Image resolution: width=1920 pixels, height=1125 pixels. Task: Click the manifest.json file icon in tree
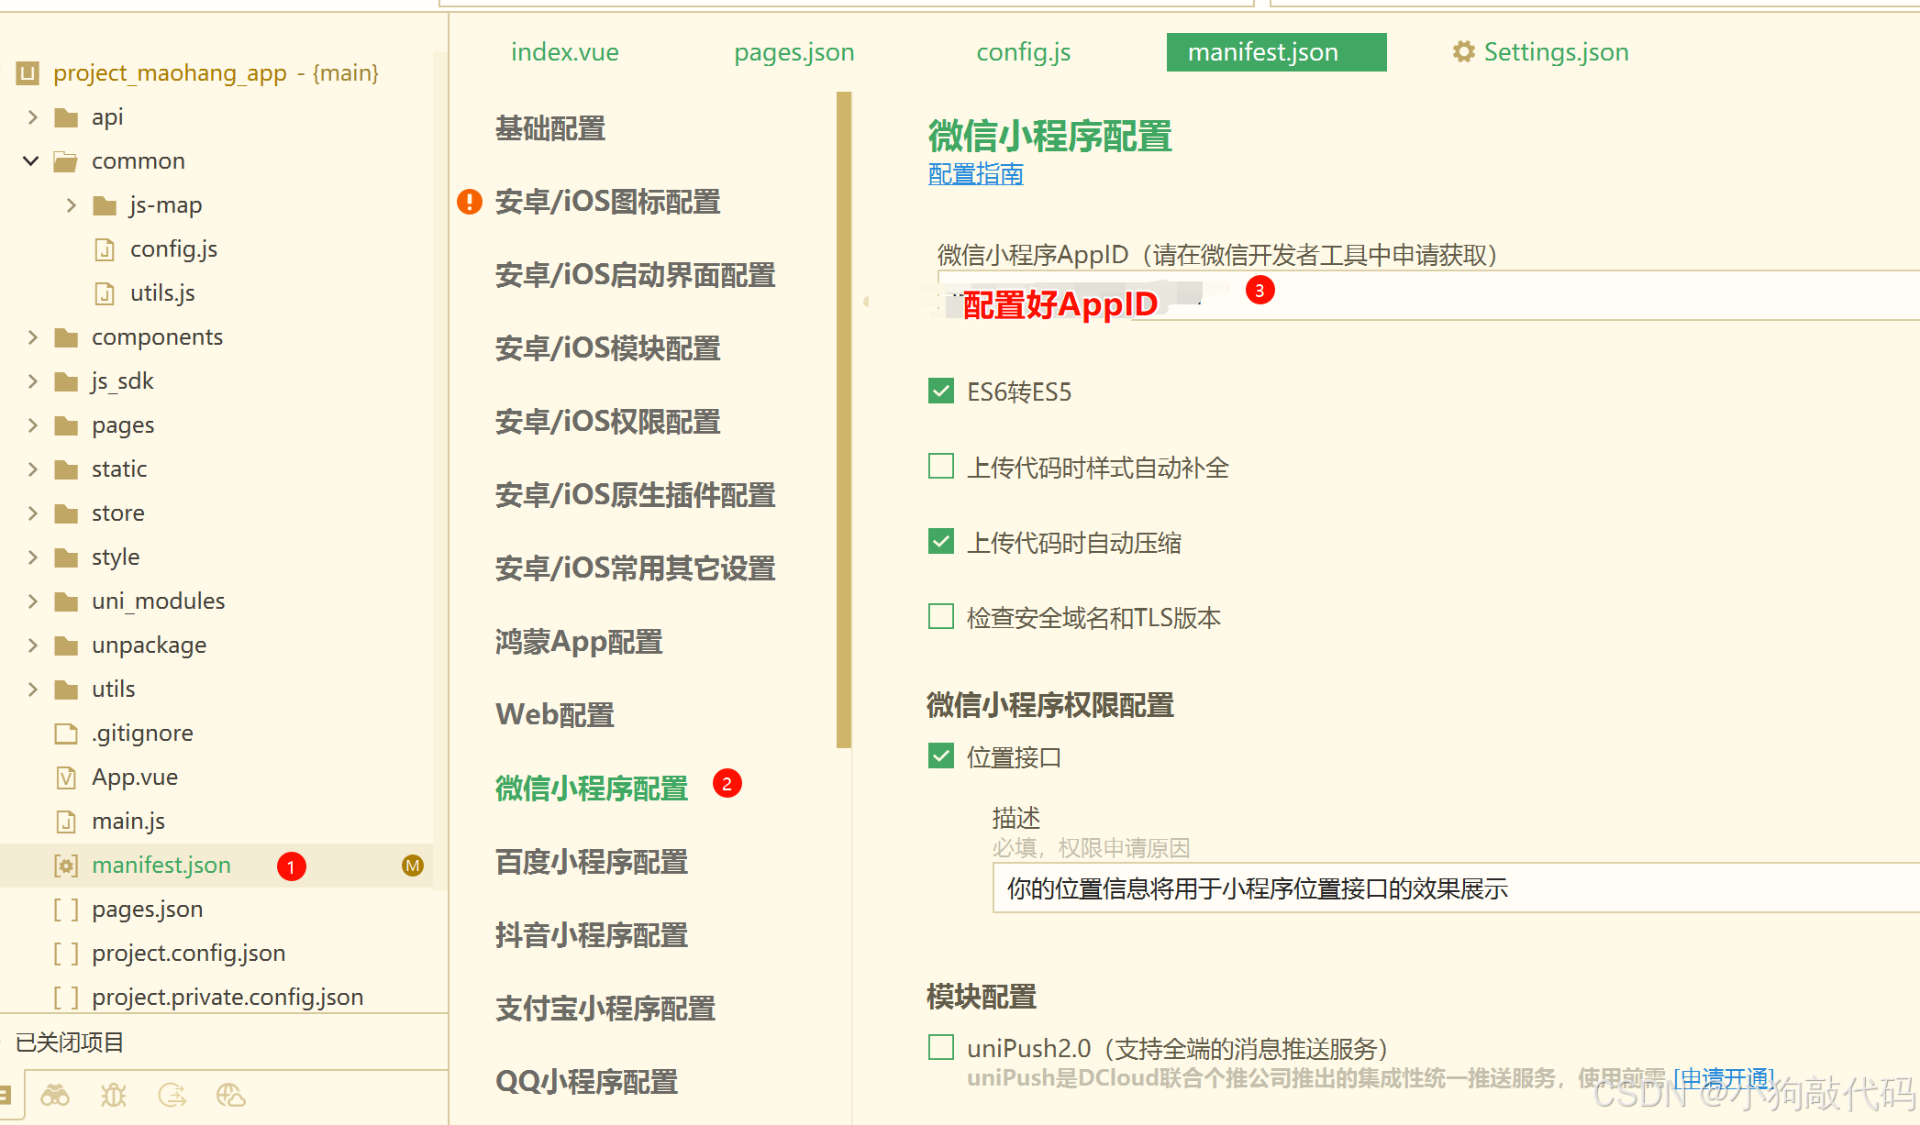coord(66,866)
